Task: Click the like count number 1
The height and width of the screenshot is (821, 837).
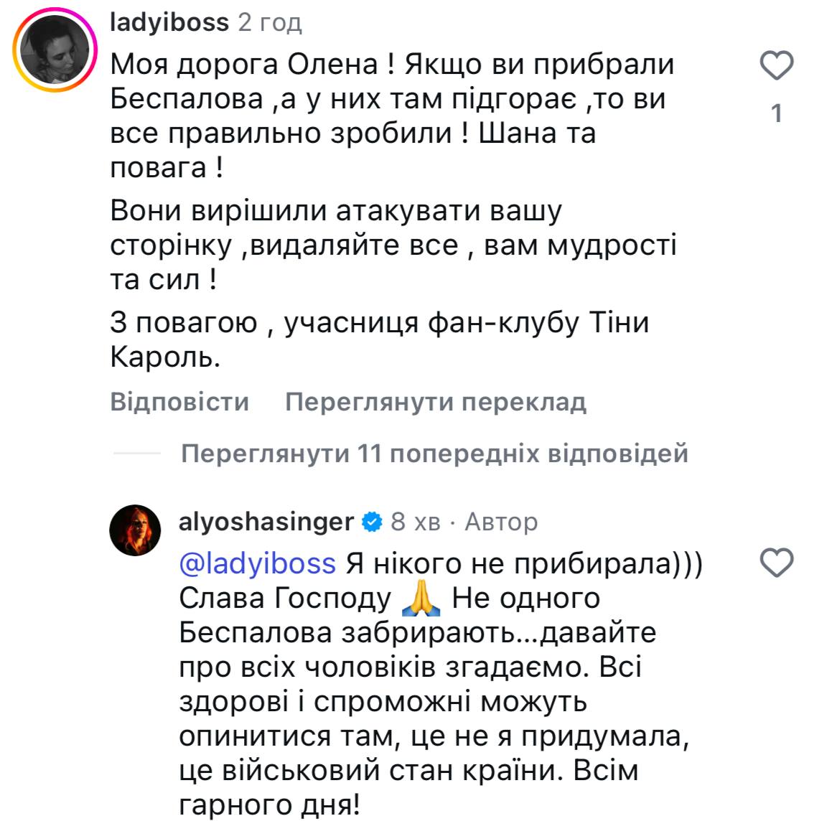Action: tap(776, 112)
